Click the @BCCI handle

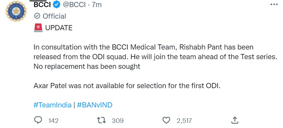(74, 5)
